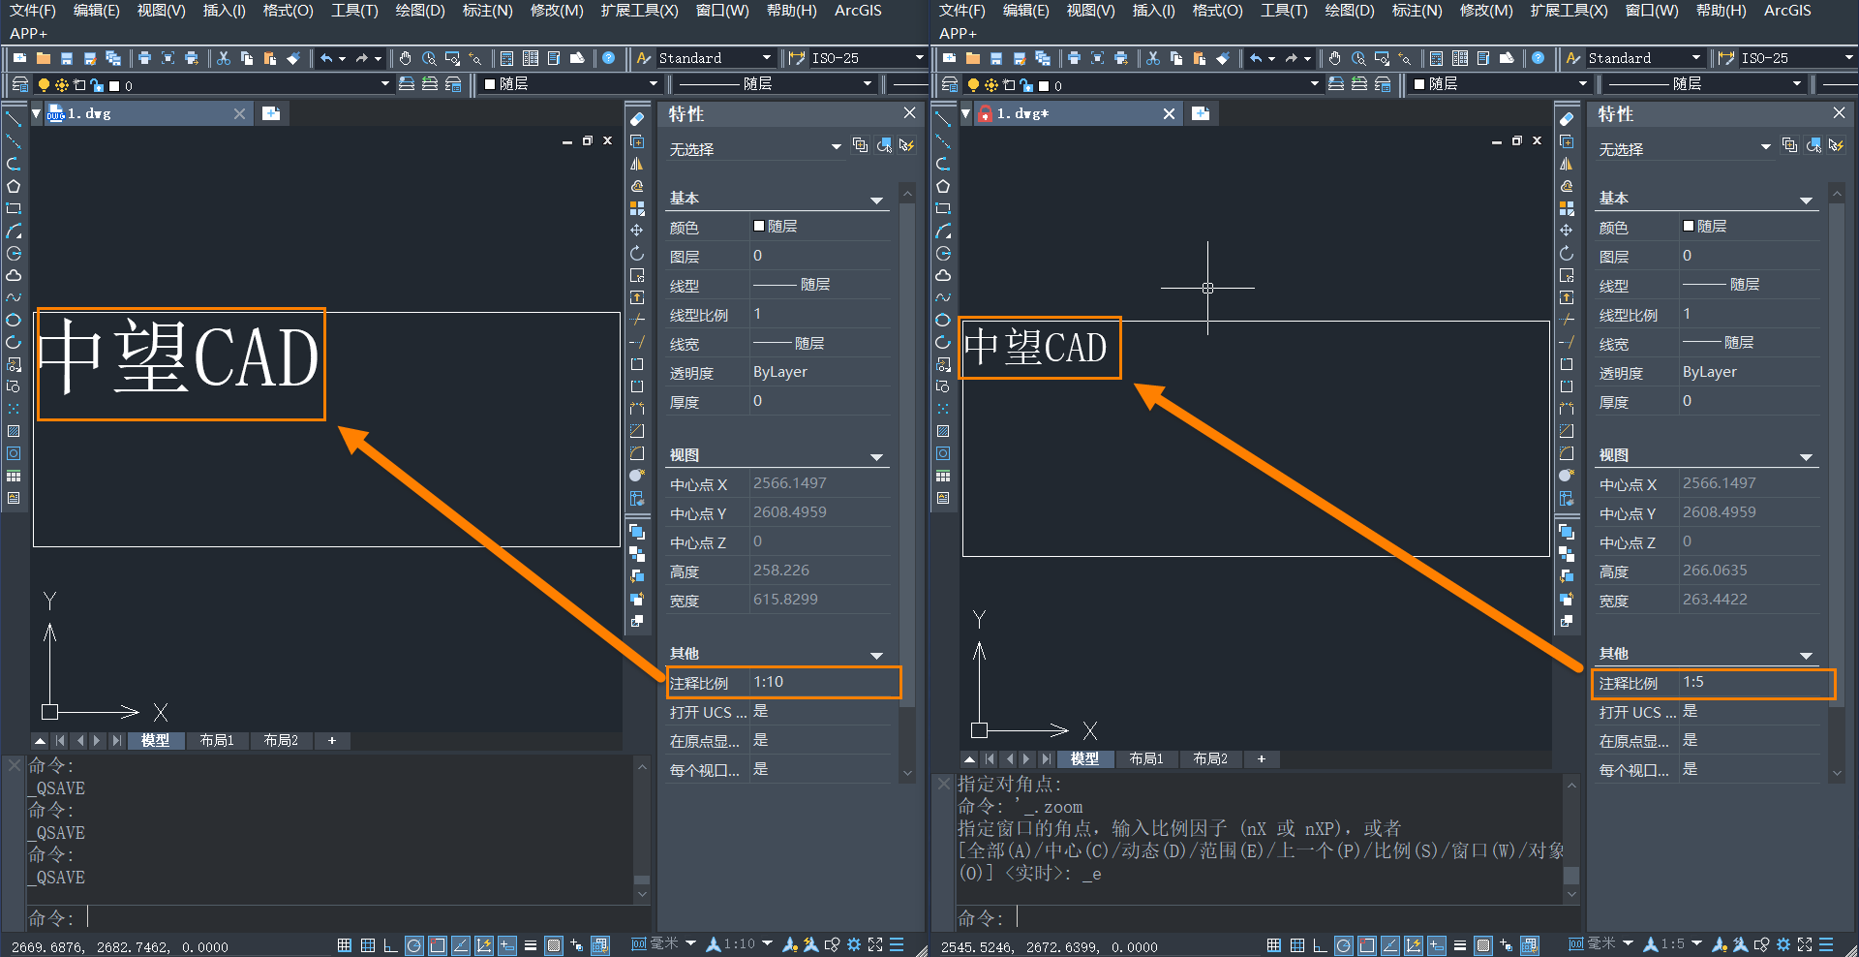Toggle Dynamic Input in right window status bar
This screenshot has width=1859, height=957.
pyautogui.click(x=1437, y=945)
